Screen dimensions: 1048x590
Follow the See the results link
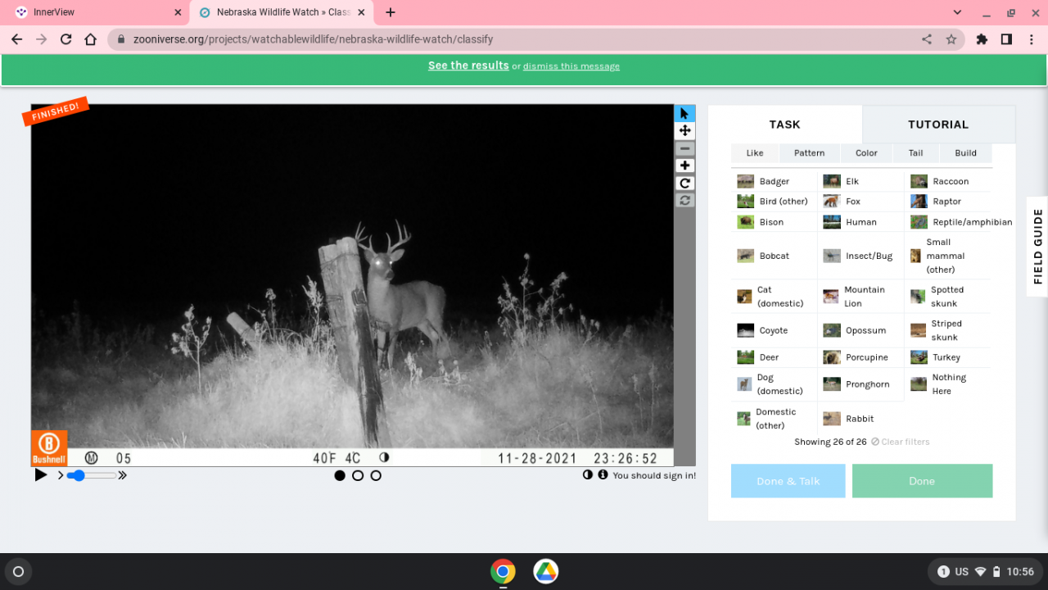[x=468, y=66]
